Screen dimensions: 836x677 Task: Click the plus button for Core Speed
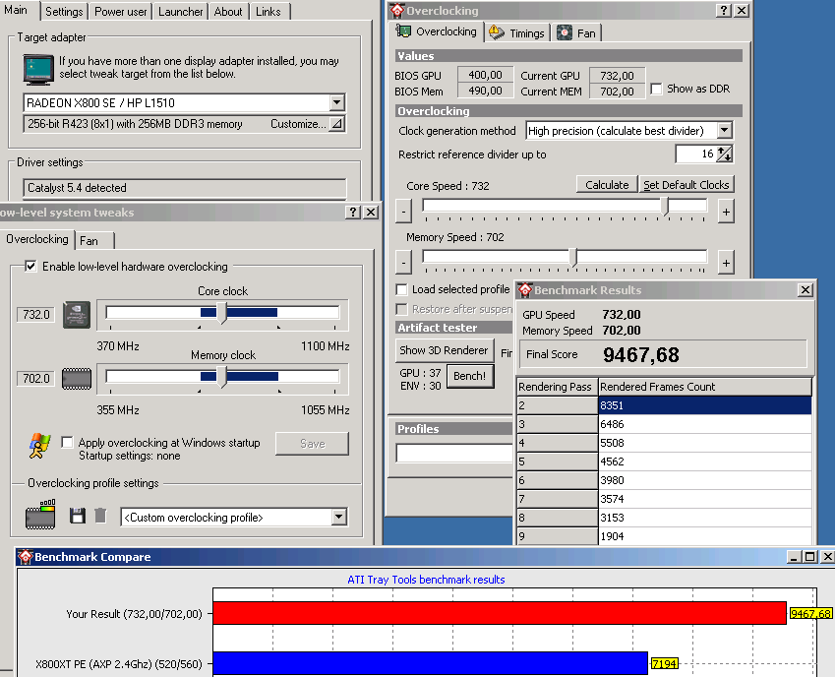726,212
